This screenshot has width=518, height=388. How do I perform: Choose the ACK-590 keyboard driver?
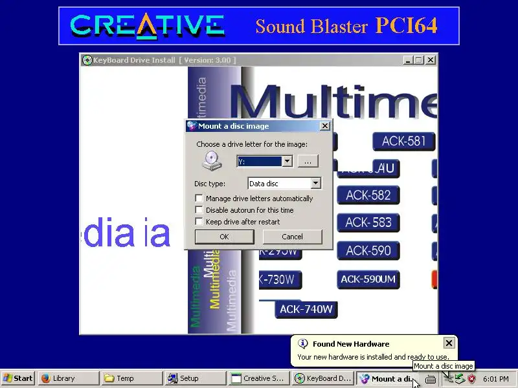point(368,251)
